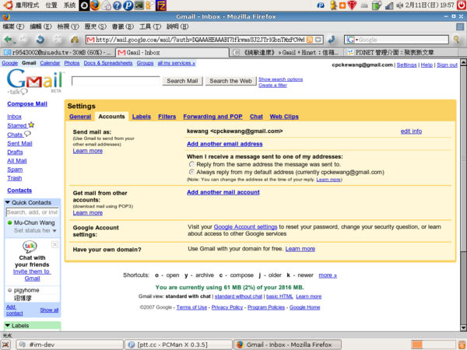Click the Sign out link
This screenshot has width=467, height=350.
pyautogui.click(x=447, y=65)
